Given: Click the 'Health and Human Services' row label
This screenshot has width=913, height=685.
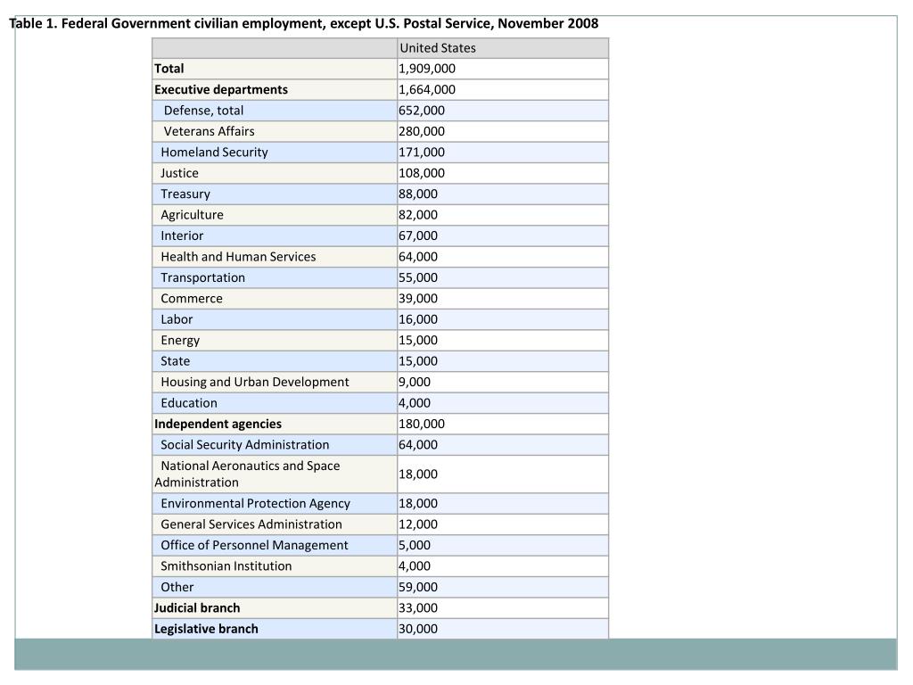Looking at the screenshot, I should [238, 257].
